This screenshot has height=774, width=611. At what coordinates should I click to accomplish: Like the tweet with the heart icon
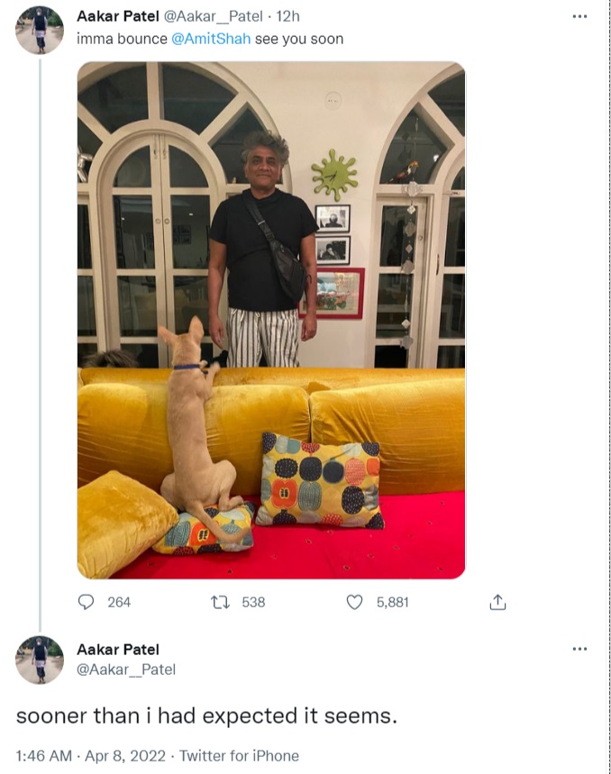[354, 602]
